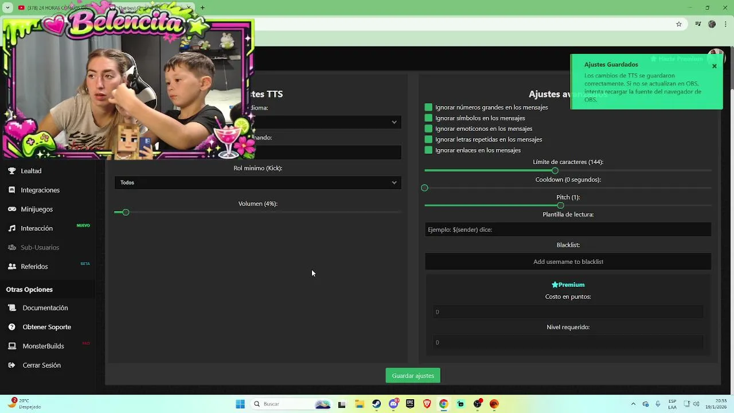Image resolution: width=734 pixels, height=413 pixels.
Task: Click the Cooldown slider handle
Action: click(x=424, y=188)
